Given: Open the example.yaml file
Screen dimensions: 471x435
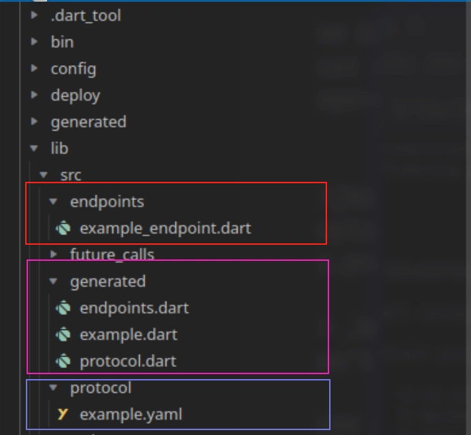Looking at the screenshot, I should (x=131, y=415).
